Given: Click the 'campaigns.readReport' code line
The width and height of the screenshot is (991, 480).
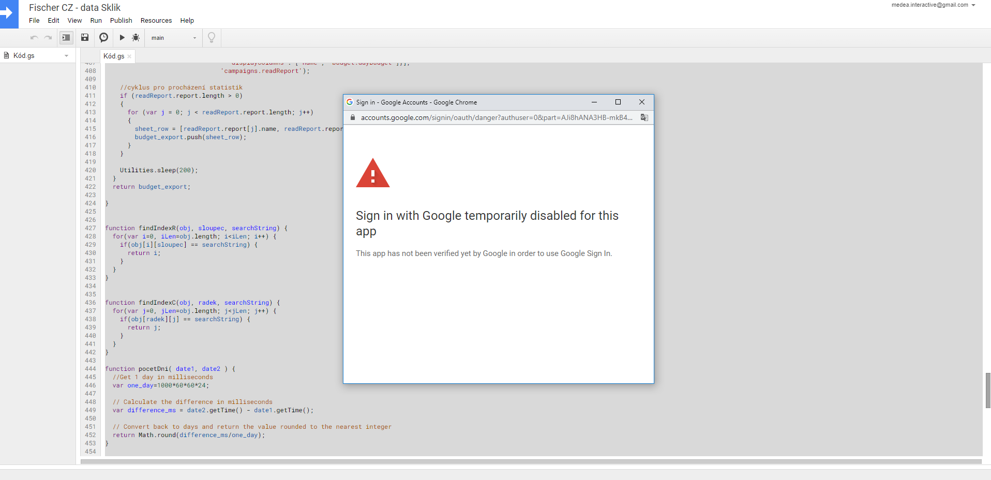Looking at the screenshot, I should (x=265, y=71).
